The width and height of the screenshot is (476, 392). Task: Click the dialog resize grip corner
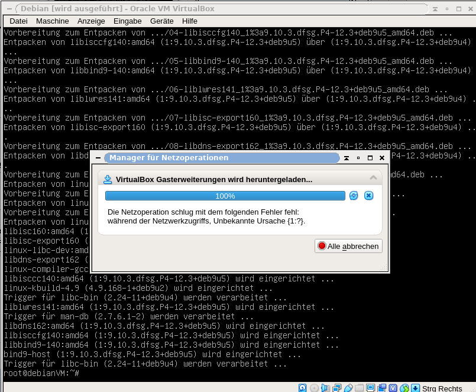pos(384,267)
